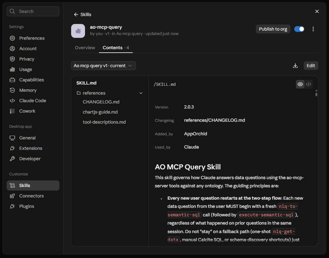329x258 pixels.
Task: Click the Developer wrench icon
Action: point(12,159)
